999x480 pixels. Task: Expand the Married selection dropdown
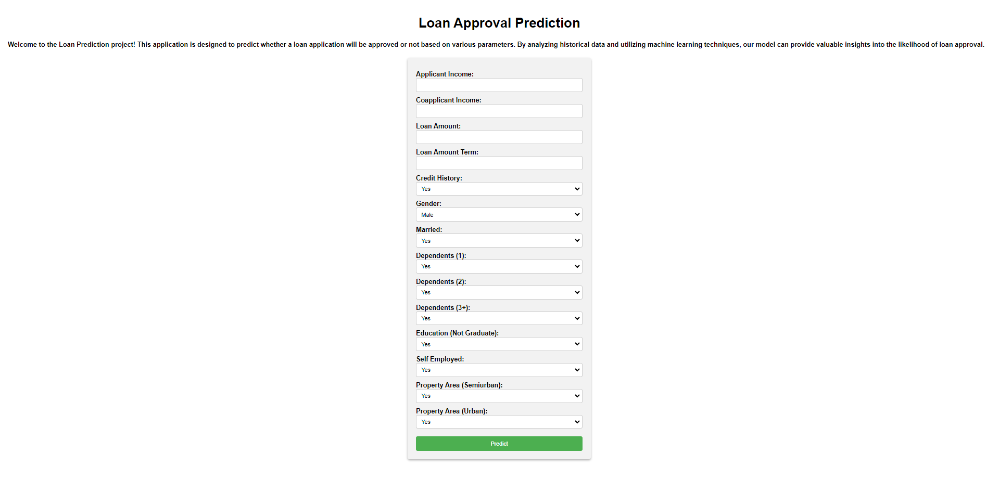pyautogui.click(x=498, y=240)
